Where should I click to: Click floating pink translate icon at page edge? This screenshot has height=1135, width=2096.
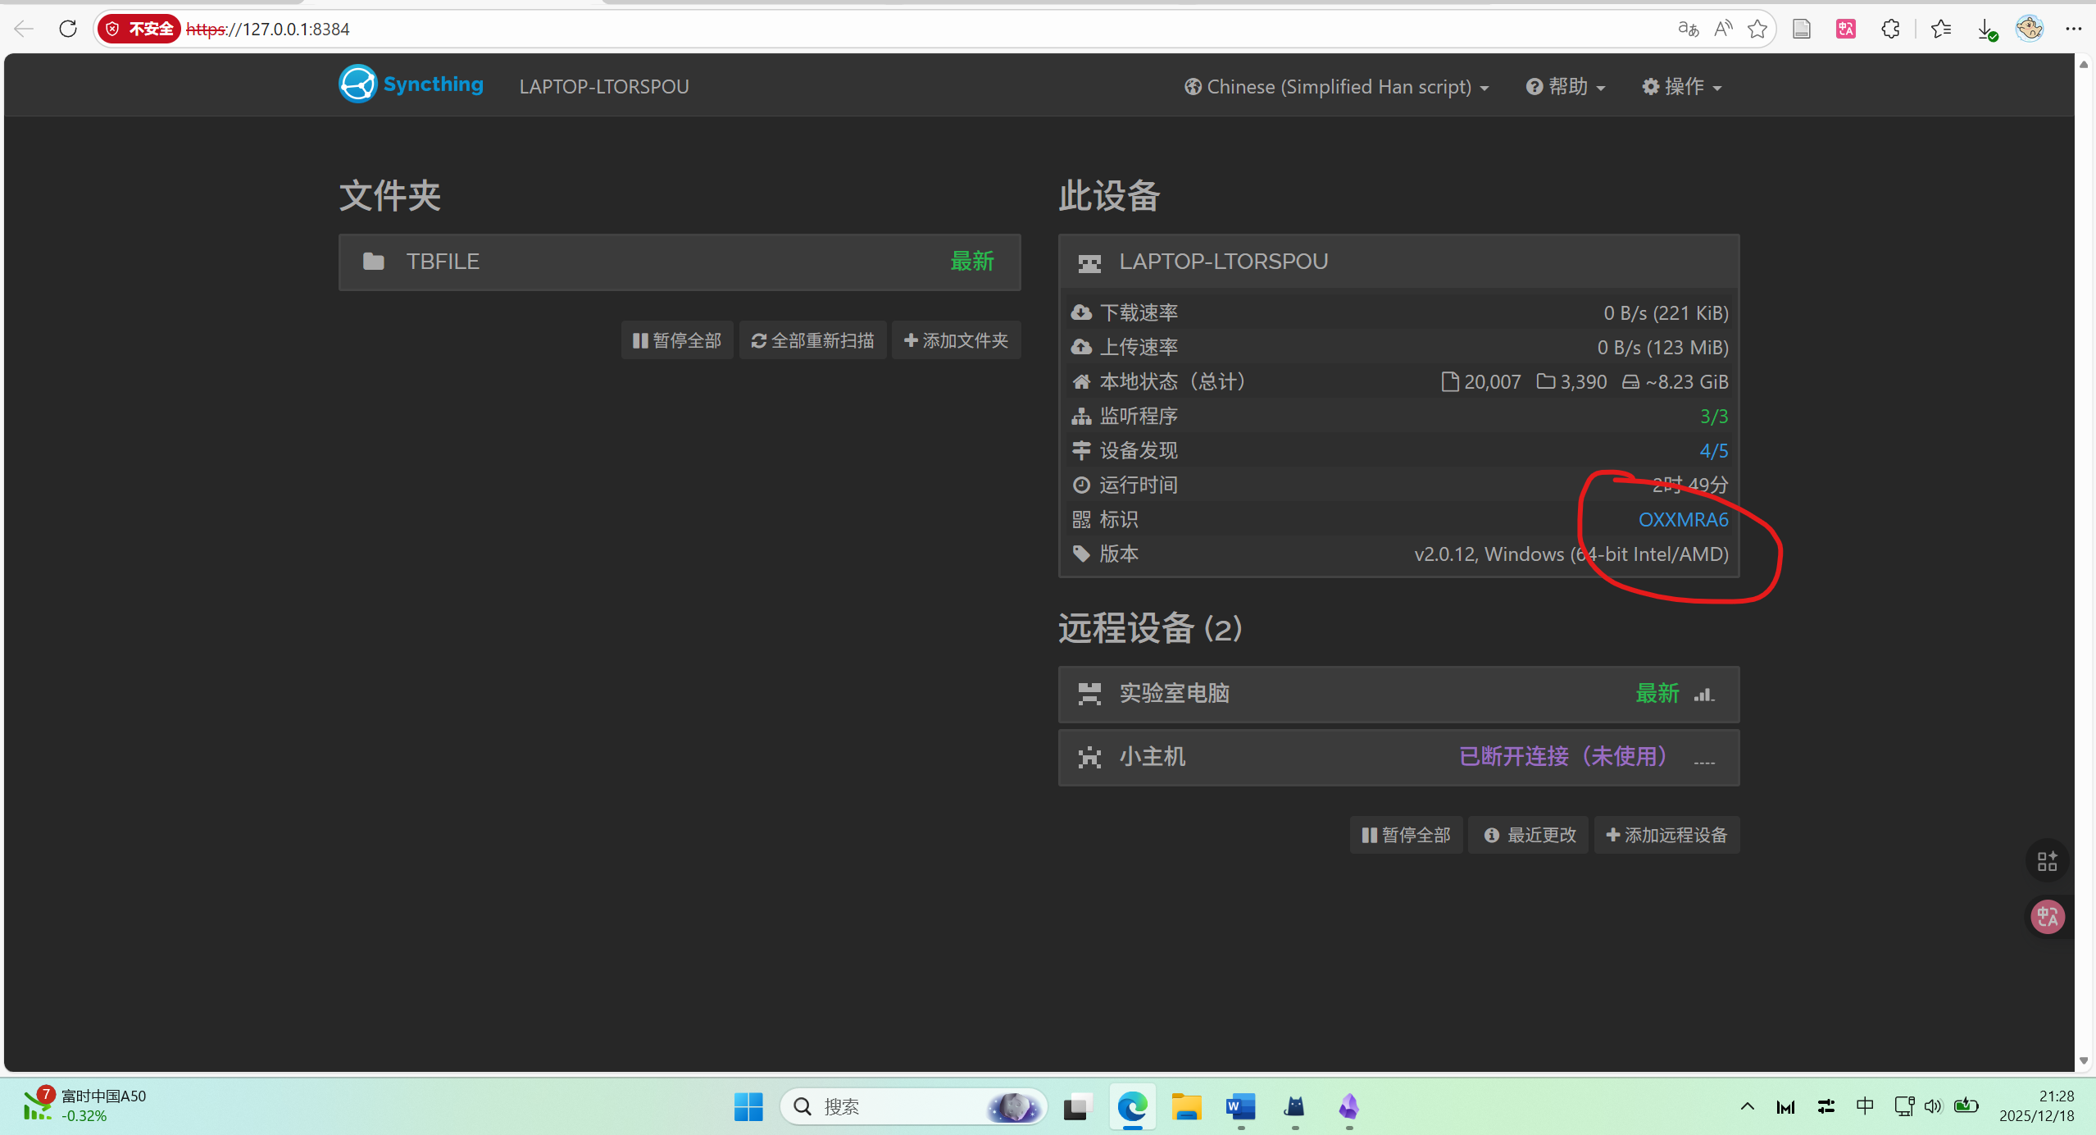2048,916
